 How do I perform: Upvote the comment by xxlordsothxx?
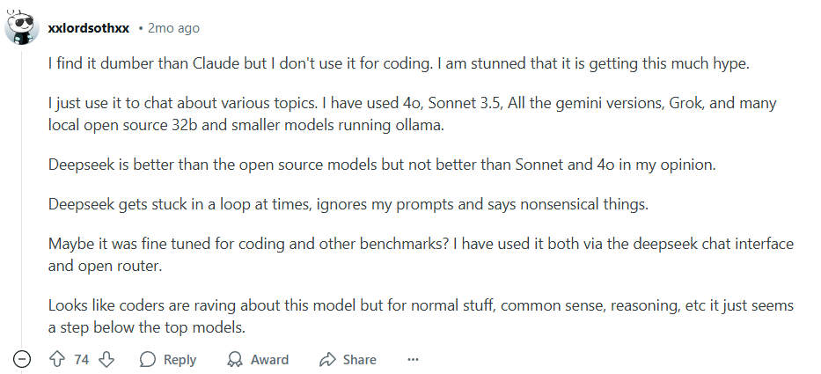pos(58,359)
